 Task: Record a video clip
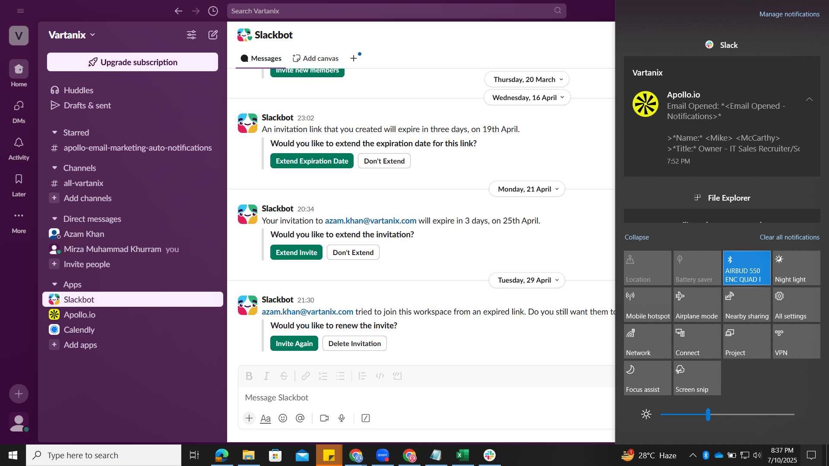pos(324,418)
